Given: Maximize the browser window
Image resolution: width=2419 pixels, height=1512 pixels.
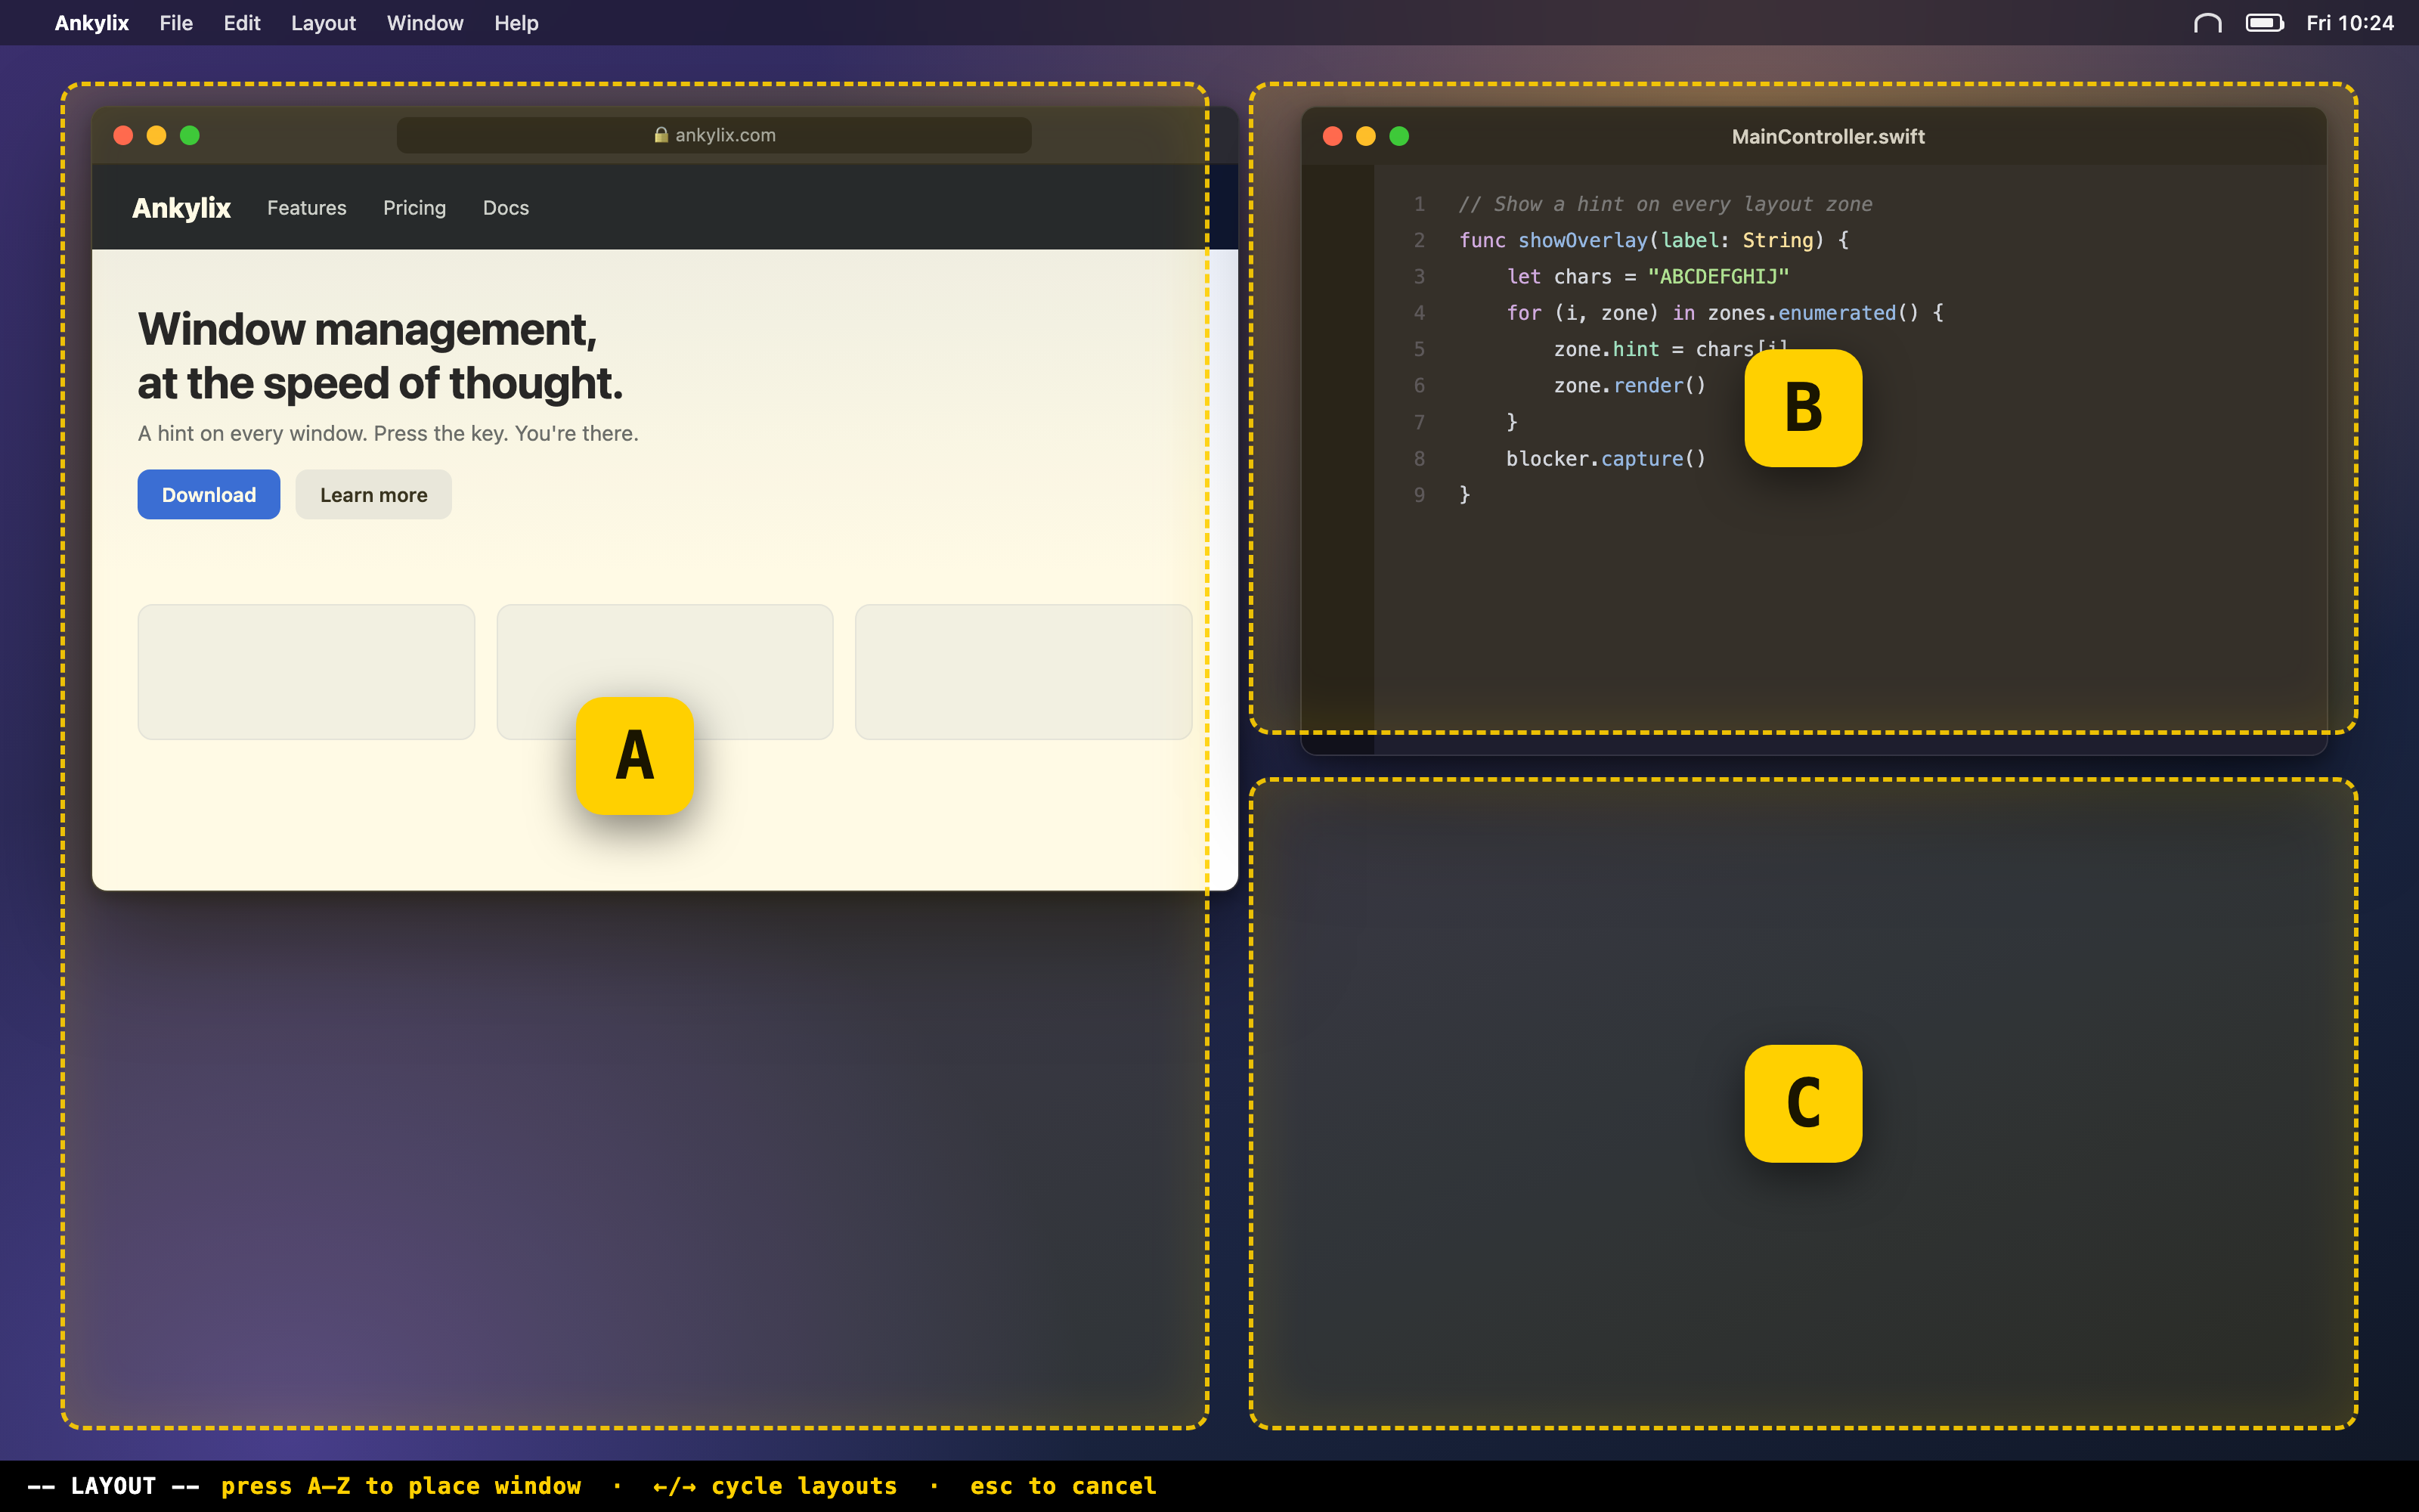Looking at the screenshot, I should tap(190, 135).
